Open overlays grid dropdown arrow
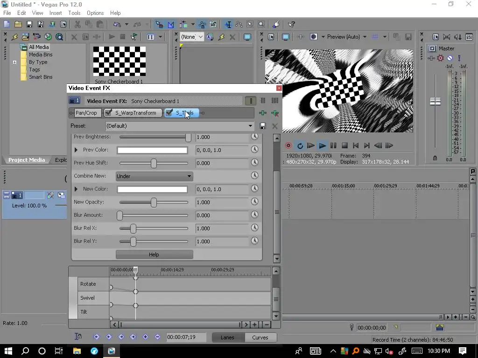The image size is (478, 358). (x=385, y=37)
